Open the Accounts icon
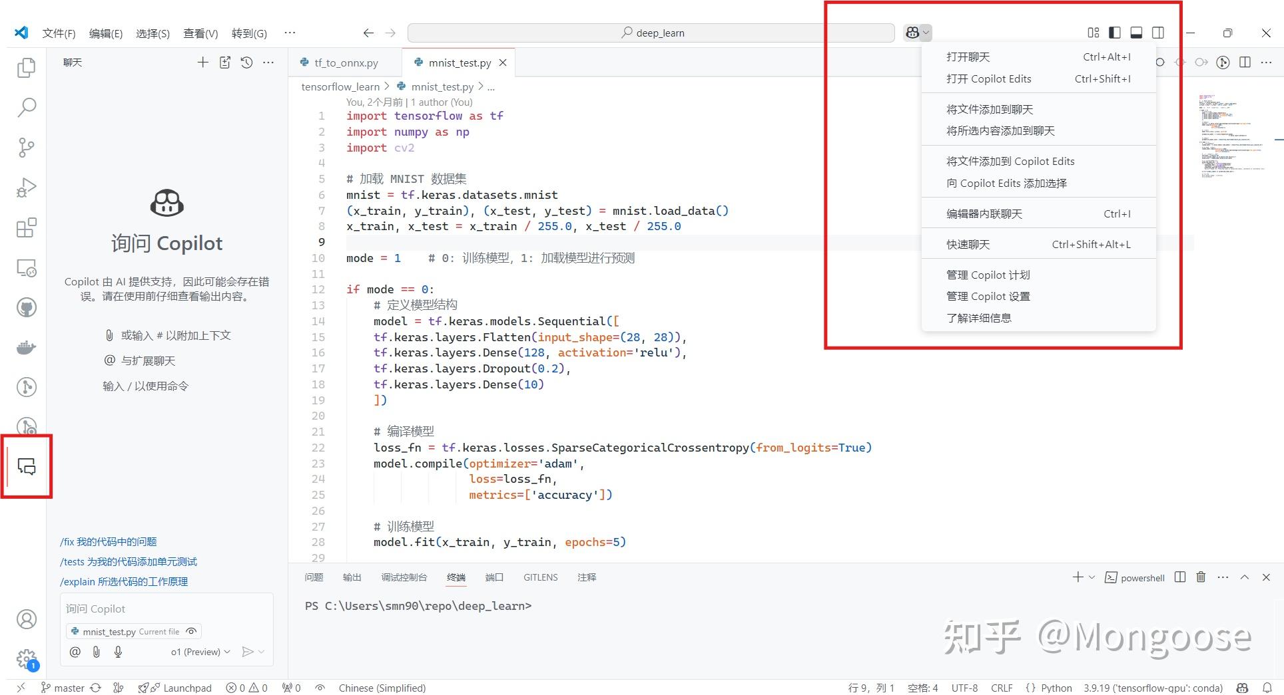Screen dimensions: 1284x695 [x=26, y=619]
